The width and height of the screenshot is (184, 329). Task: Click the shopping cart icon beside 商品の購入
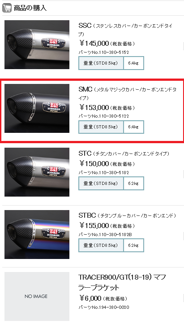(x=7, y=8)
